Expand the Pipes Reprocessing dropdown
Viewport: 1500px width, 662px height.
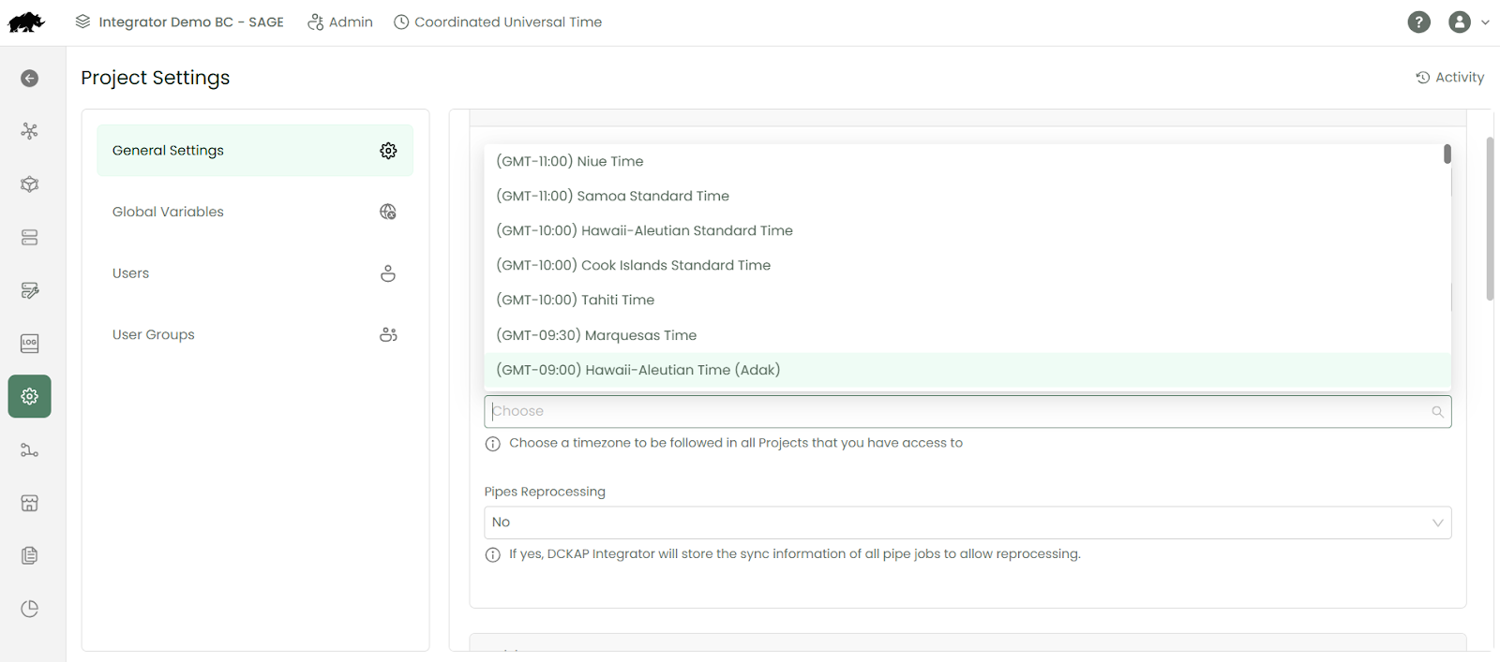tap(966, 522)
